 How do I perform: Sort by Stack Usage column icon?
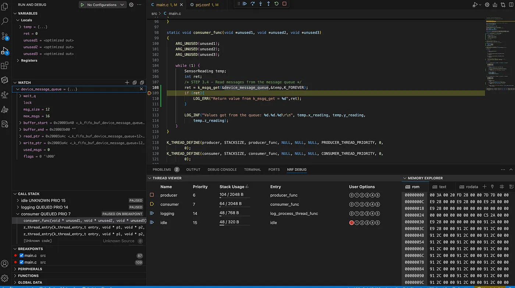pyautogui.click(x=247, y=187)
